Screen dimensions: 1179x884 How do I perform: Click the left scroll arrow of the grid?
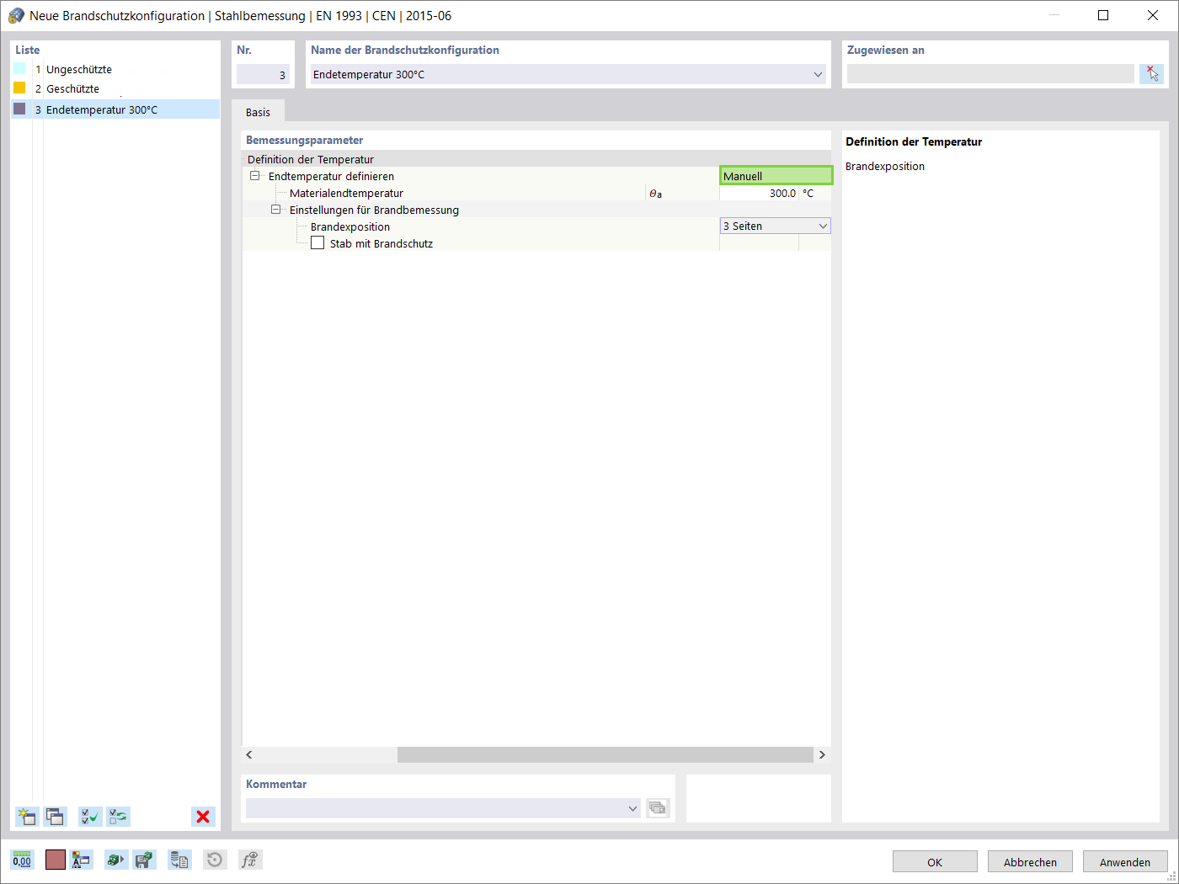click(249, 754)
